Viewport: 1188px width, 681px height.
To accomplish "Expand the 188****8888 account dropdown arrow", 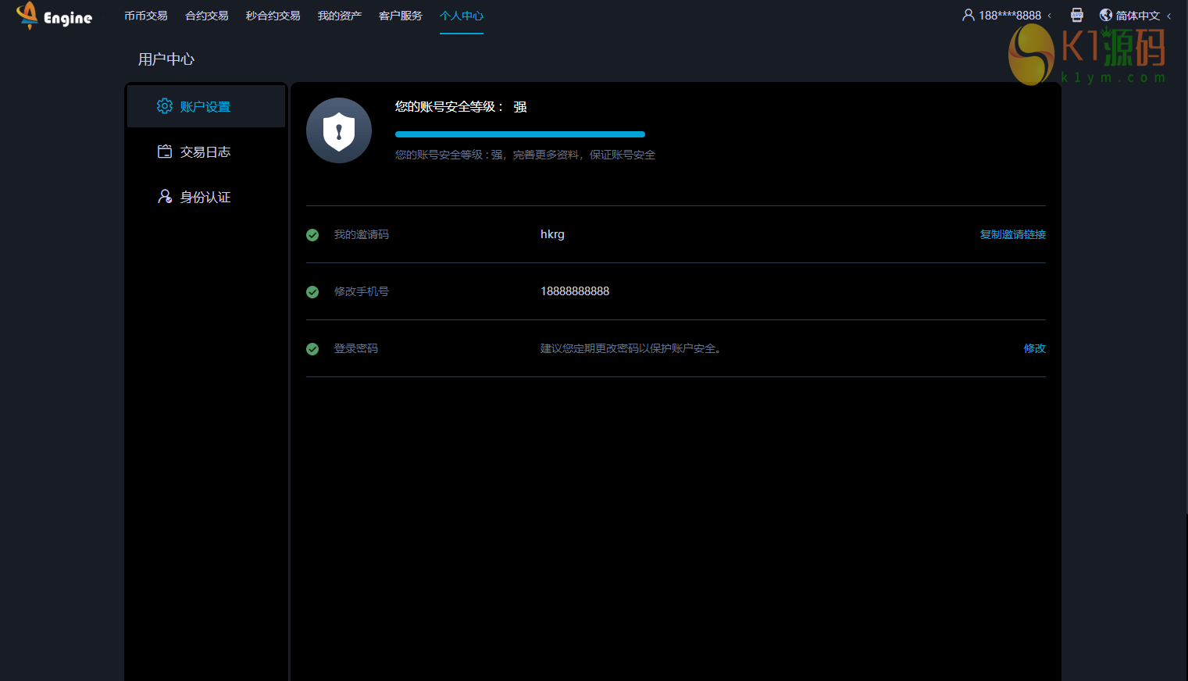I will 1049,16.
